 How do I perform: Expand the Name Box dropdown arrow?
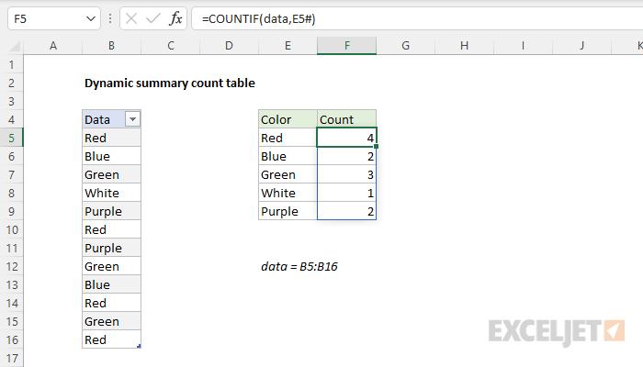click(x=90, y=18)
